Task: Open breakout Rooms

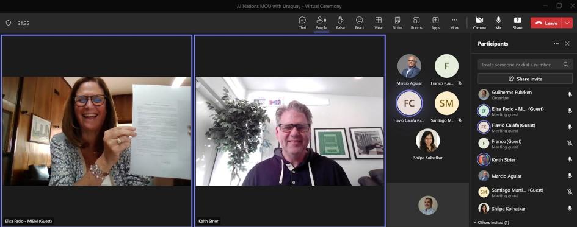Action: pos(416,23)
